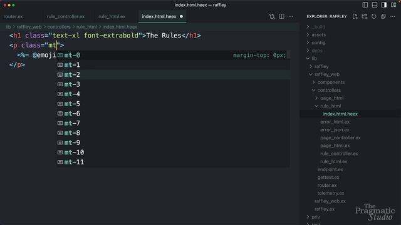401x225 pixels.
Task: Click unsaved dot on index.html.heex tab
Action: click(x=181, y=17)
